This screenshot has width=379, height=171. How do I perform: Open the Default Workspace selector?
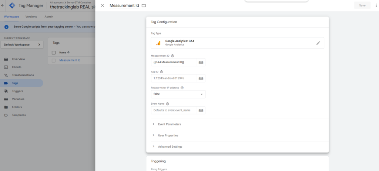click(22, 45)
